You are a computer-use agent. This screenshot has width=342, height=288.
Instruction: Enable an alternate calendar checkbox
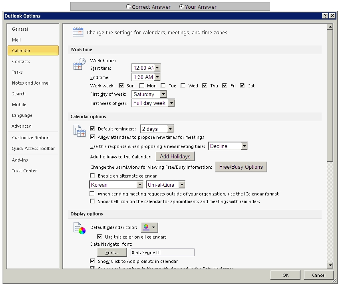[92, 176]
